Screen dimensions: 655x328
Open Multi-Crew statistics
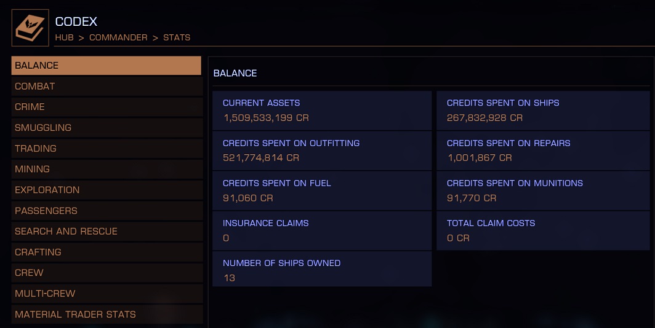(x=107, y=294)
